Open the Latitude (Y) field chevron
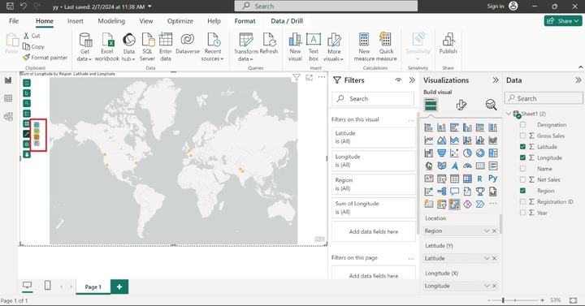 [487, 258]
